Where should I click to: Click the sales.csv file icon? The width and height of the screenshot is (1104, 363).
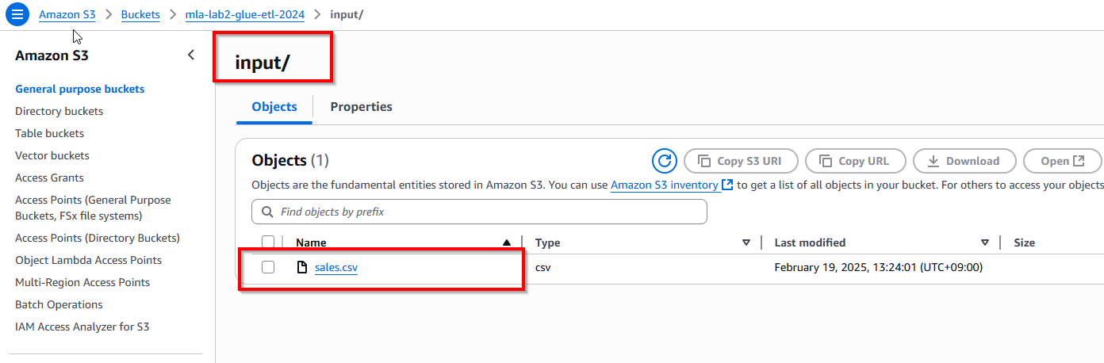[x=301, y=268]
